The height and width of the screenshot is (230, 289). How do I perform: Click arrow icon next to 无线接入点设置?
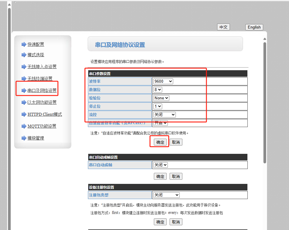pyautogui.click(x=24, y=67)
